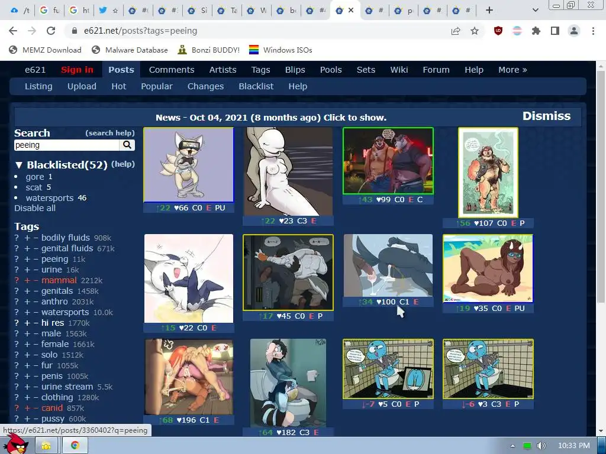Click Disable all blacklist toggle

click(x=35, y=208)
